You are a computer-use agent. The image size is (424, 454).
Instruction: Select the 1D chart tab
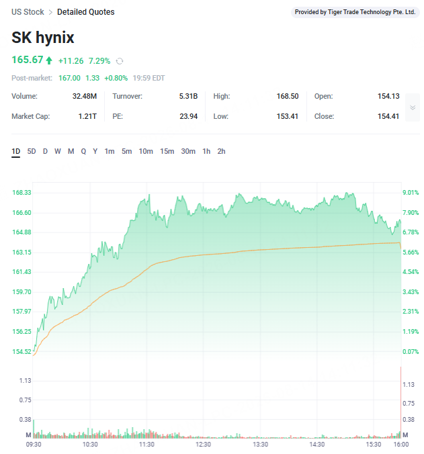(x=16, y=151)
